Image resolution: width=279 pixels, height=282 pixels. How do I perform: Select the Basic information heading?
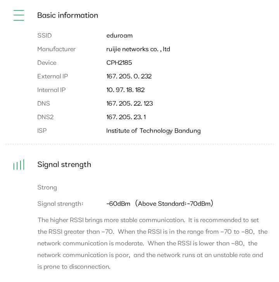point(67,15)
